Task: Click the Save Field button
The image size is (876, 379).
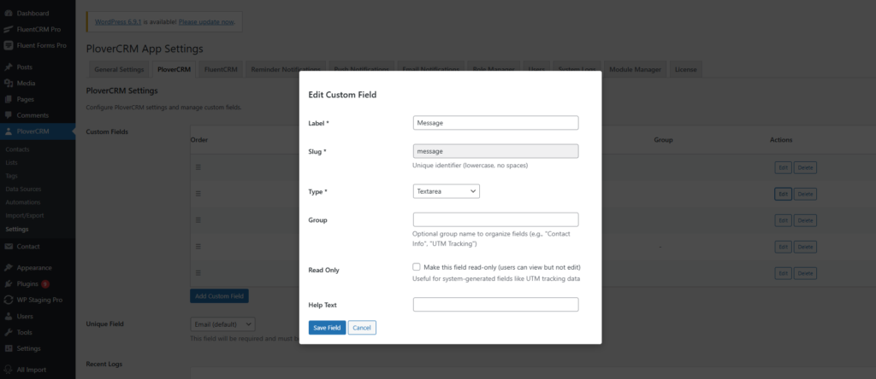Action: click(327, 328)
